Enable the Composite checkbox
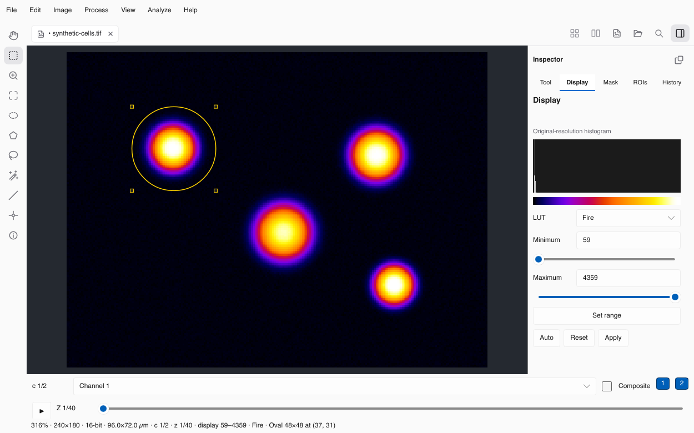The width and height of the screenshot is (694, 433). pyautogui.click(x=607, y=386)
